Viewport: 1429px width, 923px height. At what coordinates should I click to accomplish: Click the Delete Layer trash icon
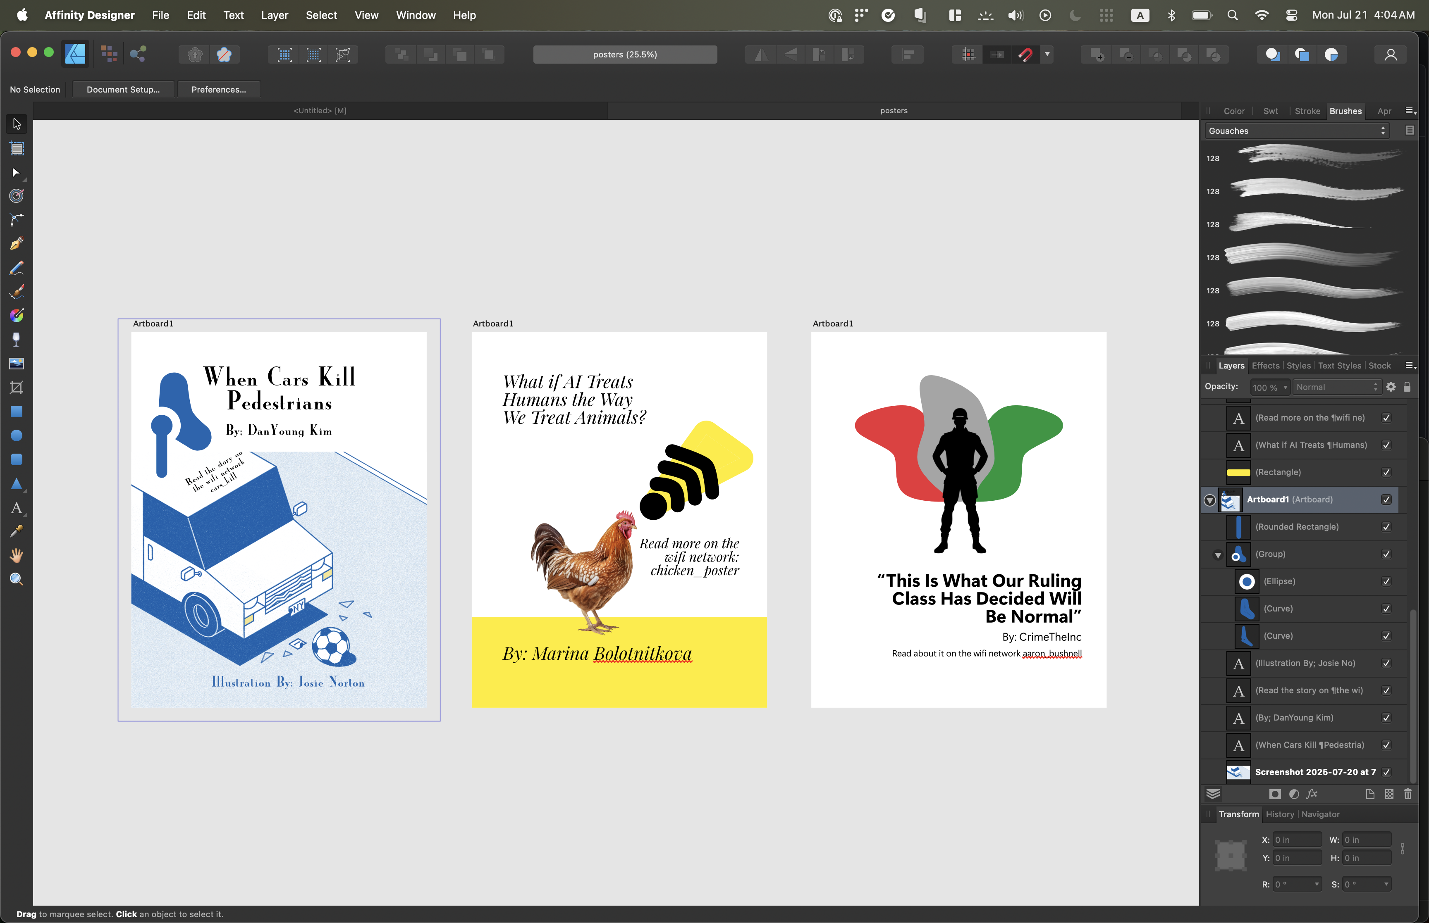pos(1408,794)
